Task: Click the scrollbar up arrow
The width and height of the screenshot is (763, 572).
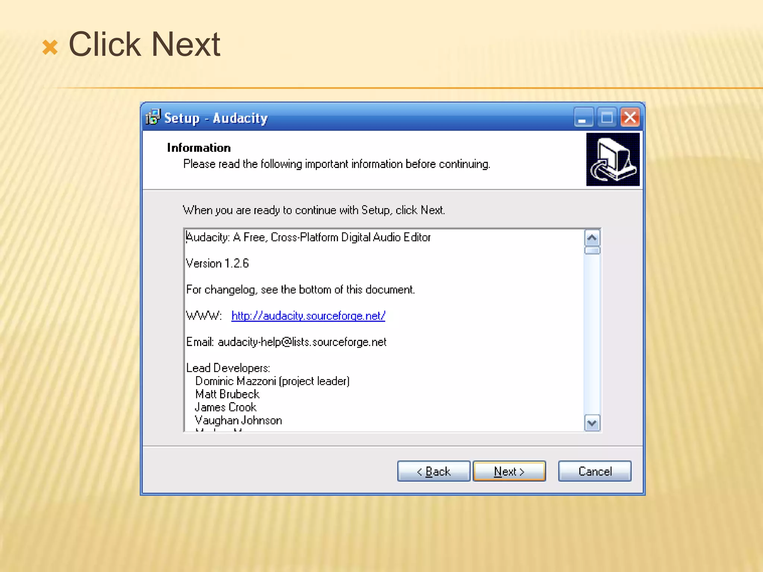Action: 592,238
